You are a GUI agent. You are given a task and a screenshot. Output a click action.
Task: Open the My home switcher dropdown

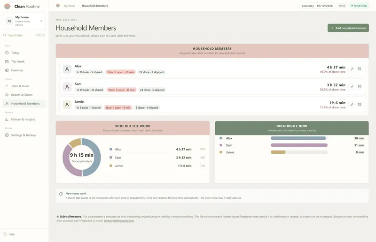tap(24, 21)
